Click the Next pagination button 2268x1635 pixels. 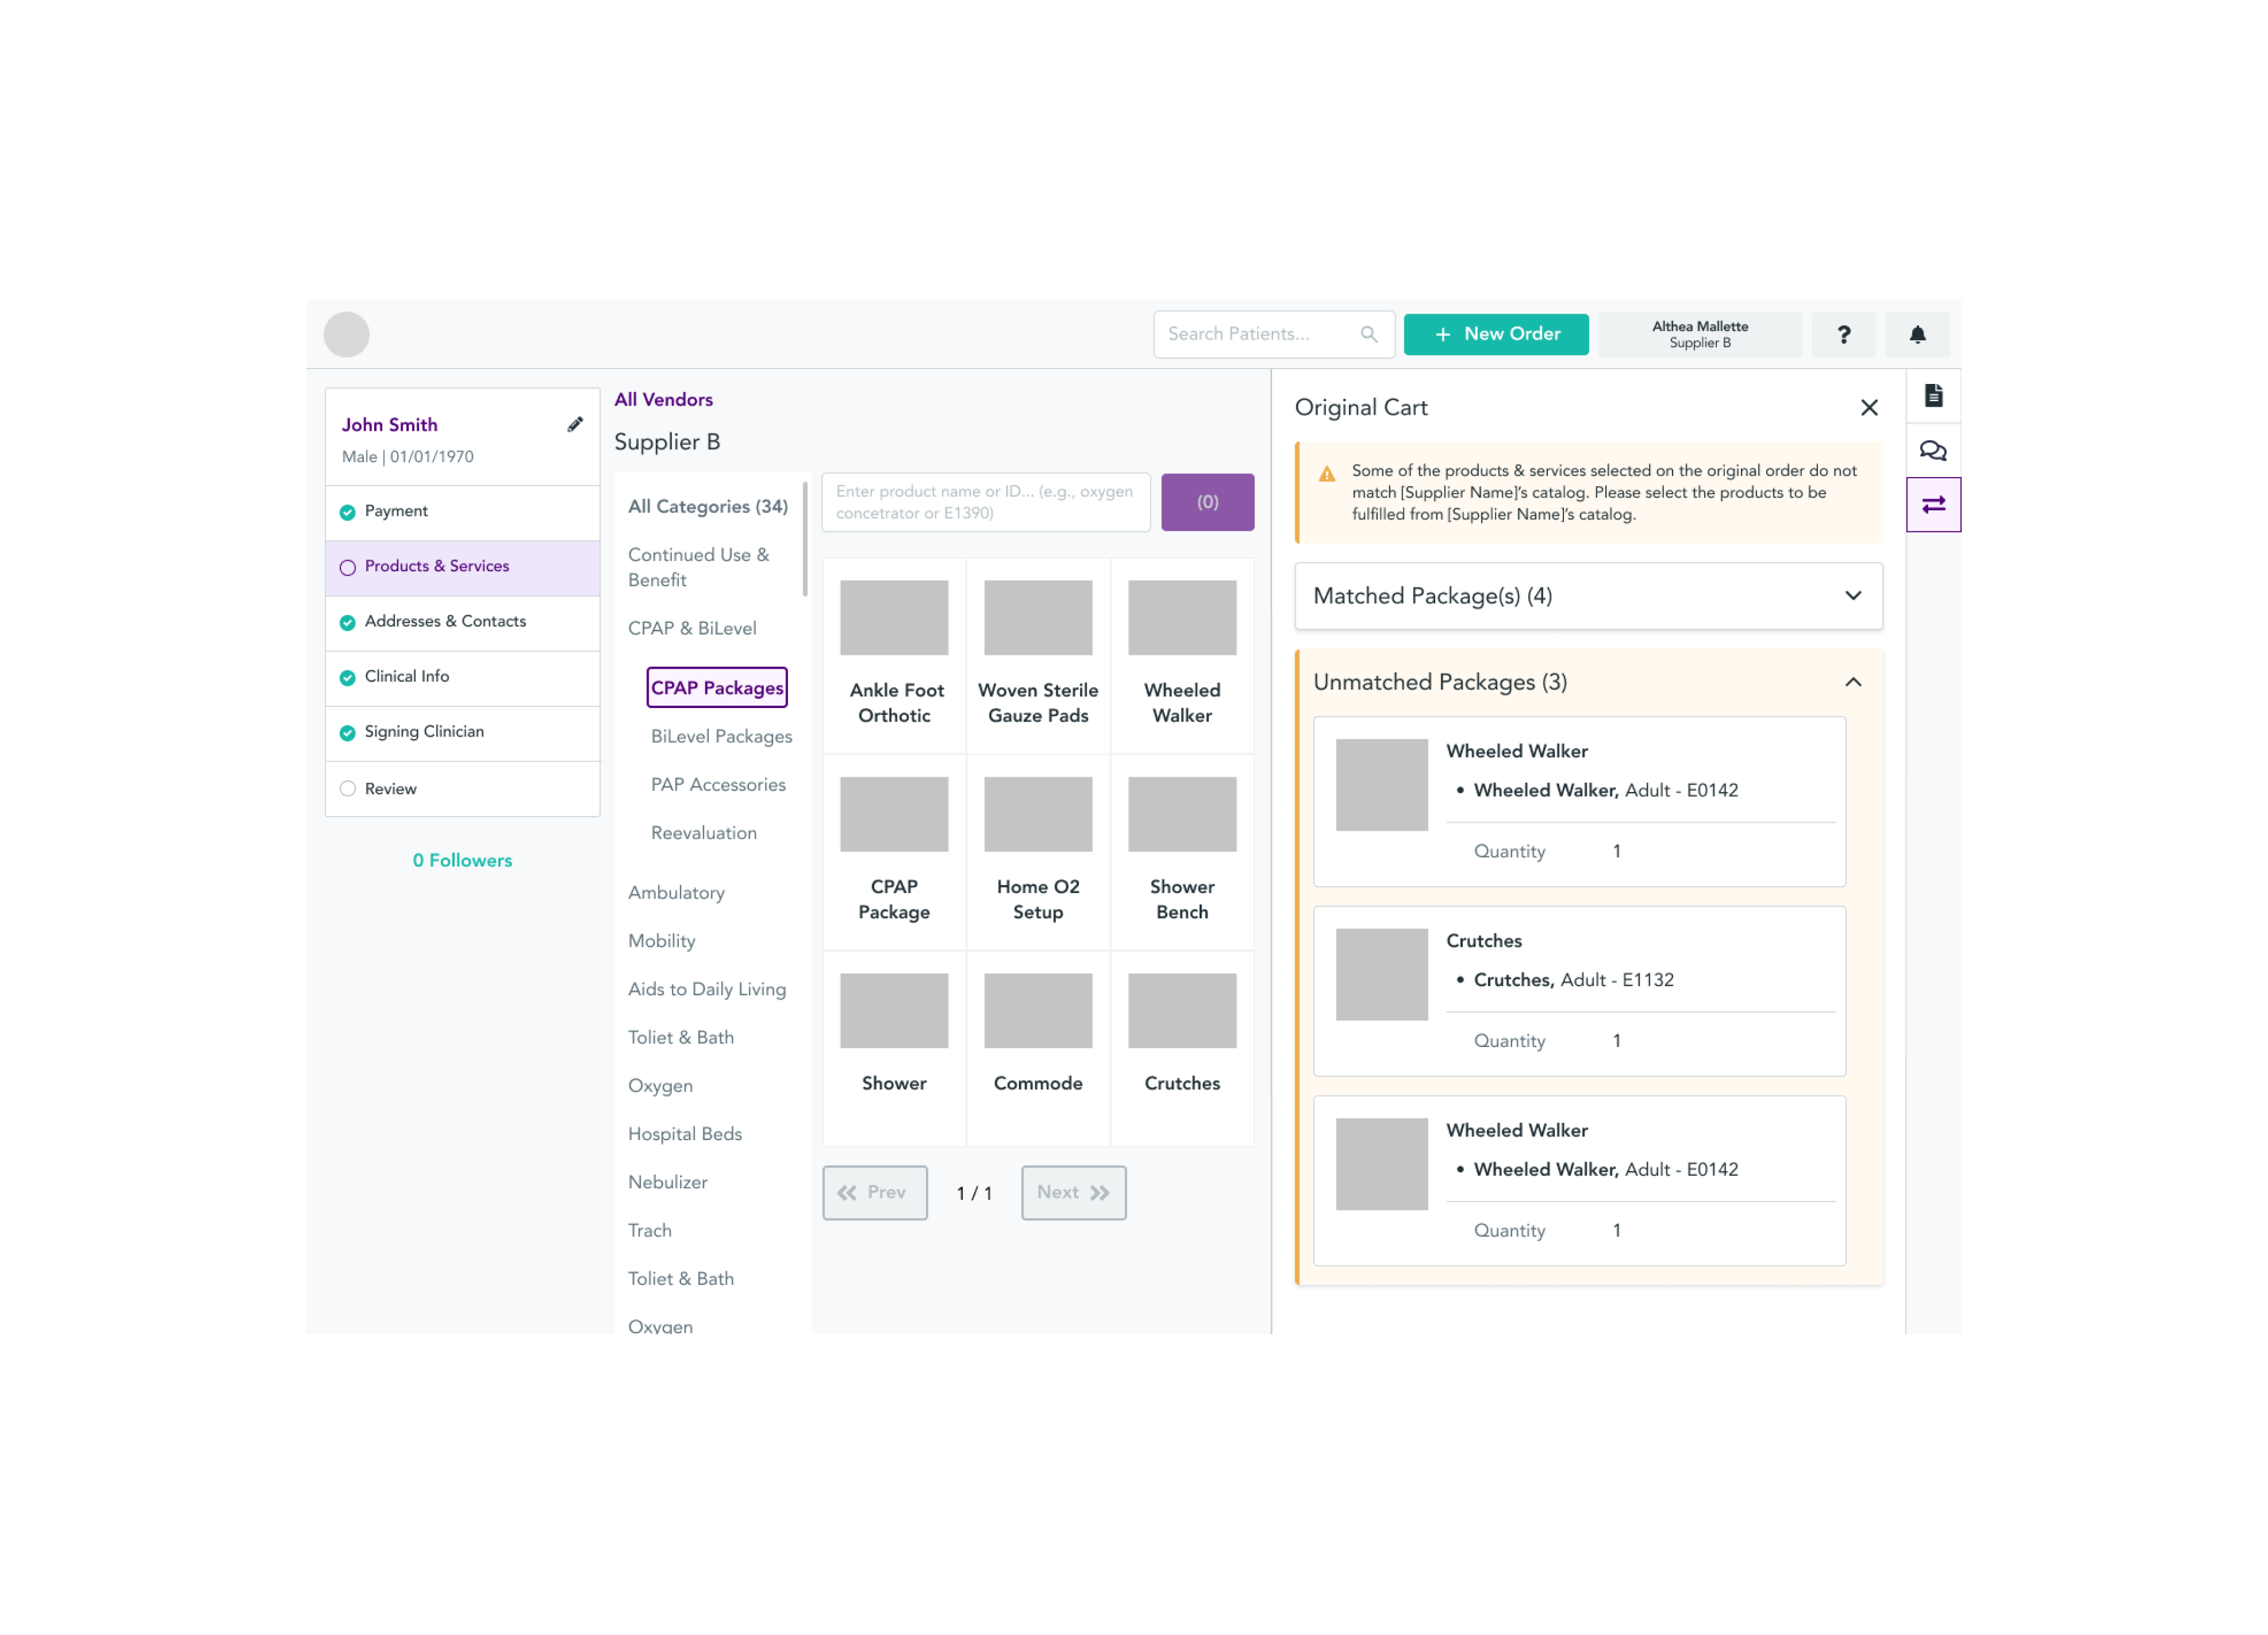pos(1074,1194)
